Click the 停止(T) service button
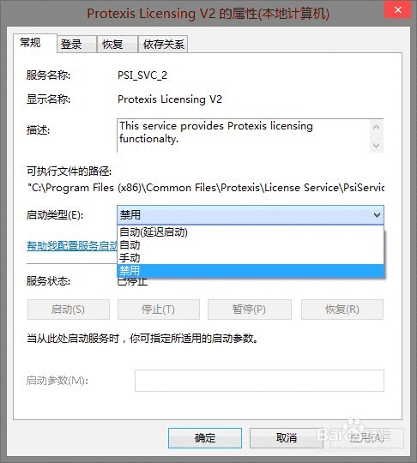The image size is (417, 463). tap(159, 310)
